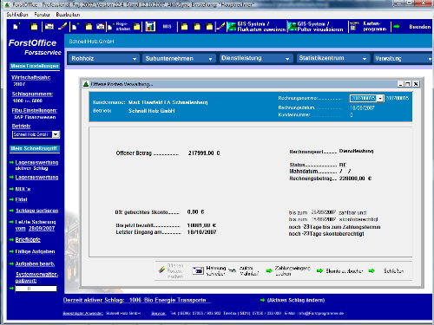This screenshot has height=325, width=434.
Task: Expand the Verwaltung dropdown
Action: tap(430, 59)
